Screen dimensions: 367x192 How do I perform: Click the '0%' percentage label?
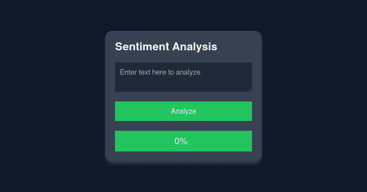click(x=181, y=141)
